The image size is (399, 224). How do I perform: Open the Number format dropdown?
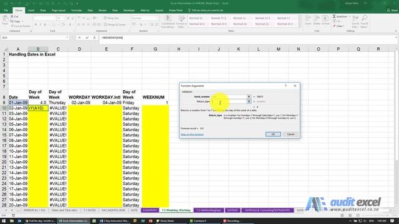(x=157, y=18)
